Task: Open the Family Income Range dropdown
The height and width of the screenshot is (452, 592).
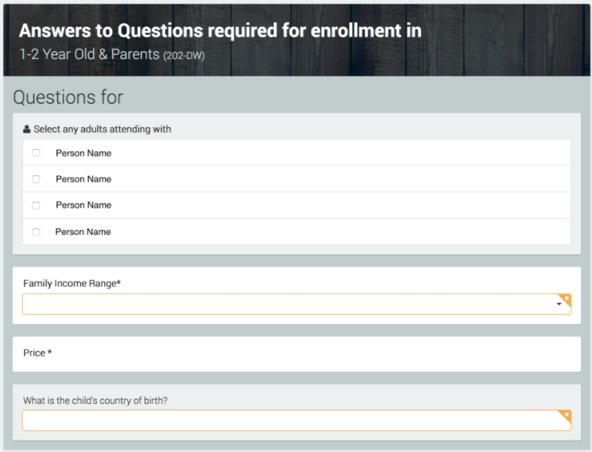Action: click(297, 304)
